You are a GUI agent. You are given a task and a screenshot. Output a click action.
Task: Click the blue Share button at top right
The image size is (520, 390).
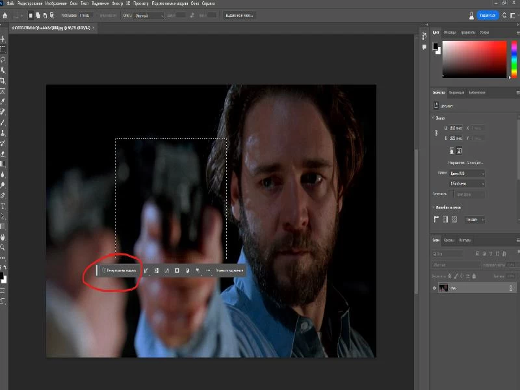tap(488, 16)
